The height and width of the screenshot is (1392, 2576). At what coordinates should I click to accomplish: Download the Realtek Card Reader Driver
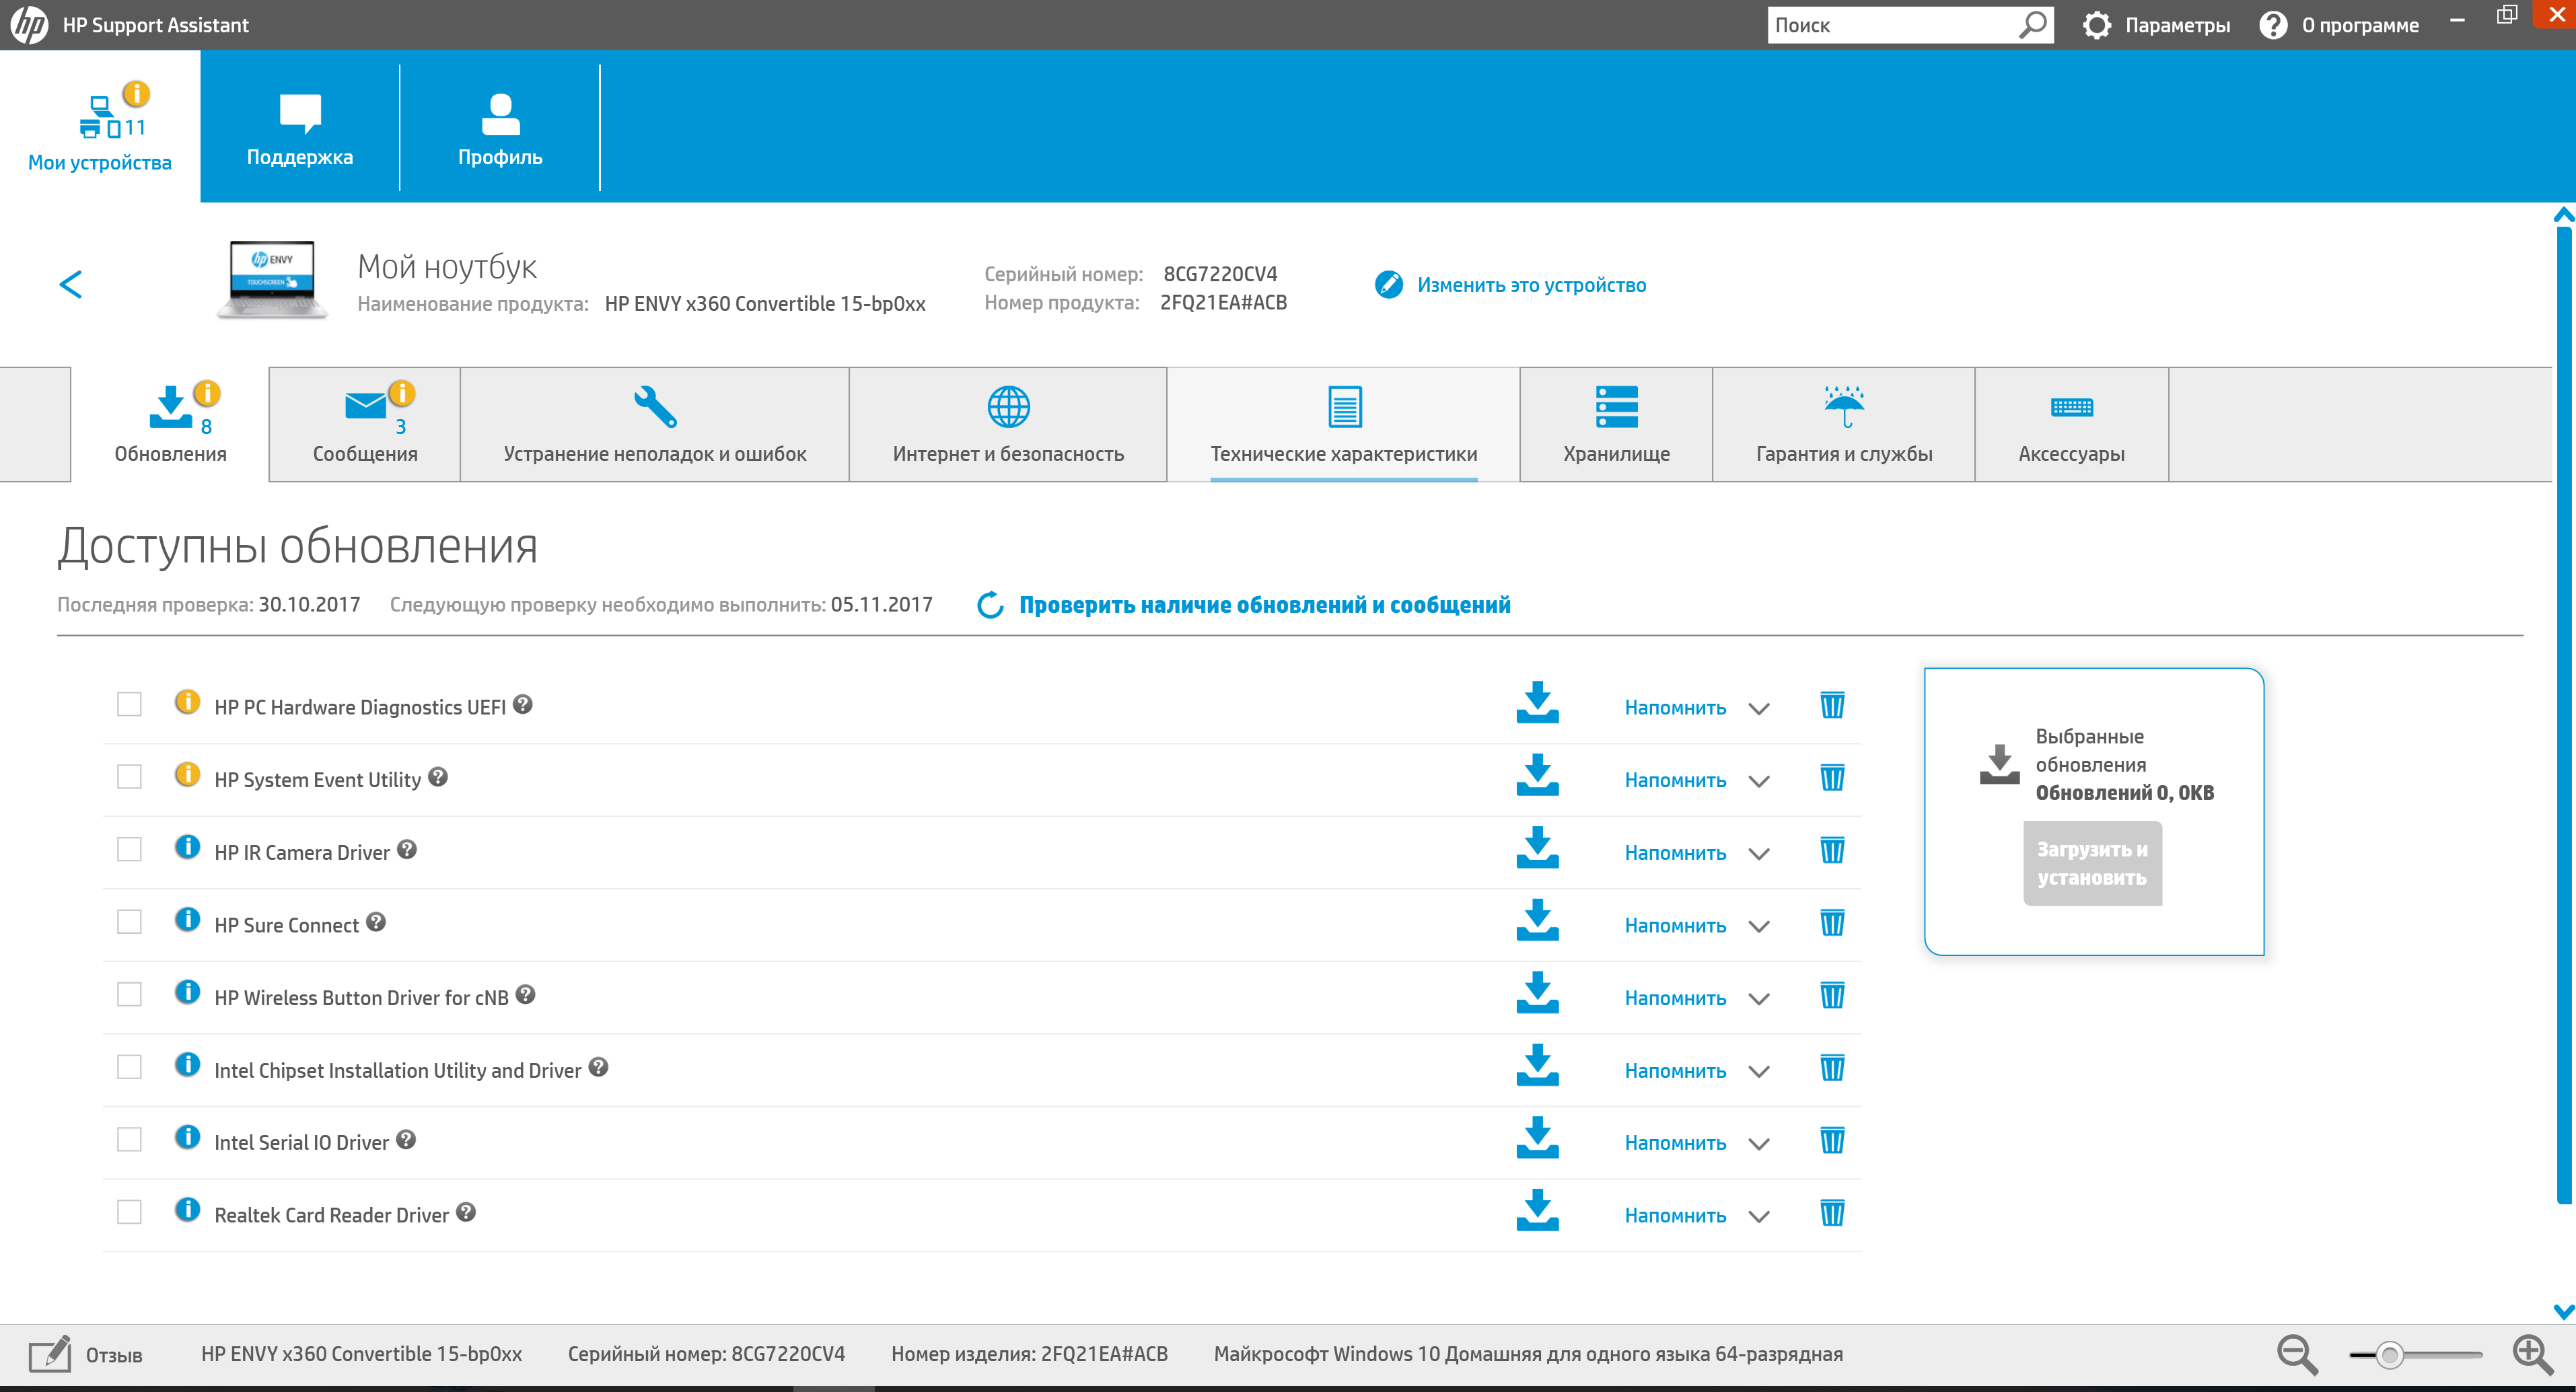(1537, 1211)
